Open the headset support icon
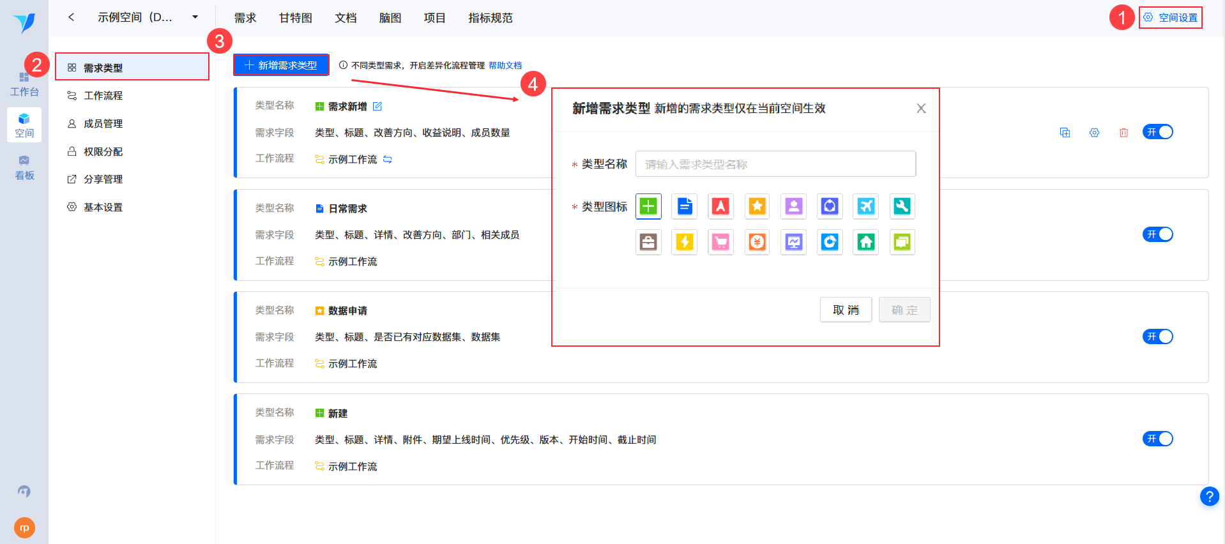Screen dimensions: 1225x544 (24, 491)
